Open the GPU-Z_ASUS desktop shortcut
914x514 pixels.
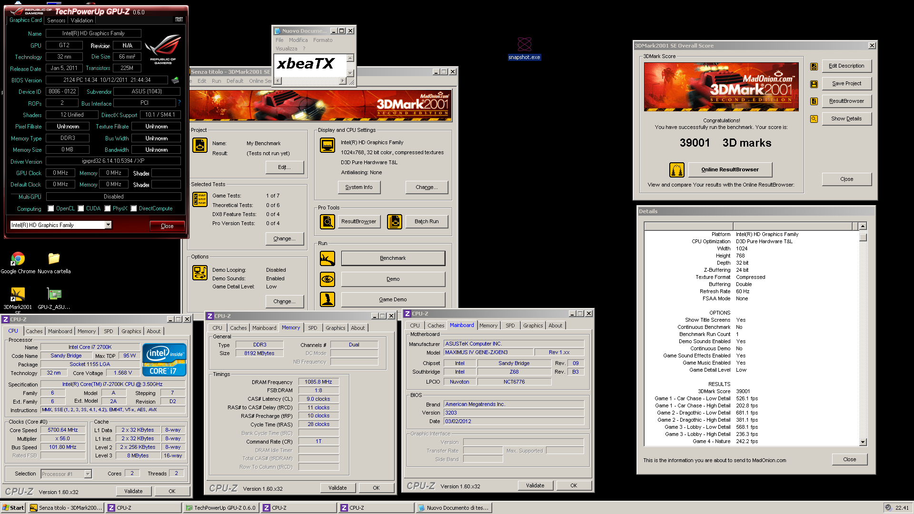(54, 298)
